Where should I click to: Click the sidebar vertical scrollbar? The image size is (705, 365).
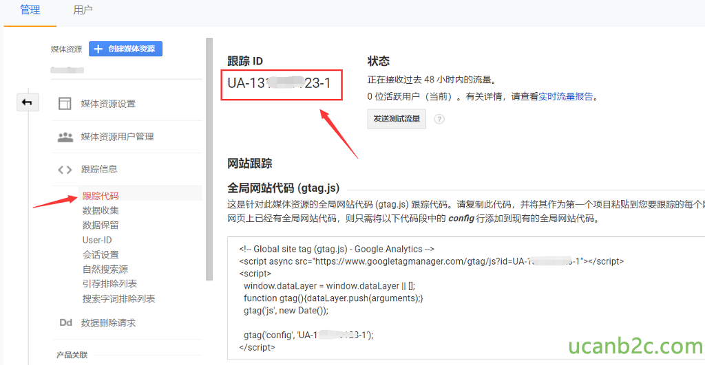[209, 159]
